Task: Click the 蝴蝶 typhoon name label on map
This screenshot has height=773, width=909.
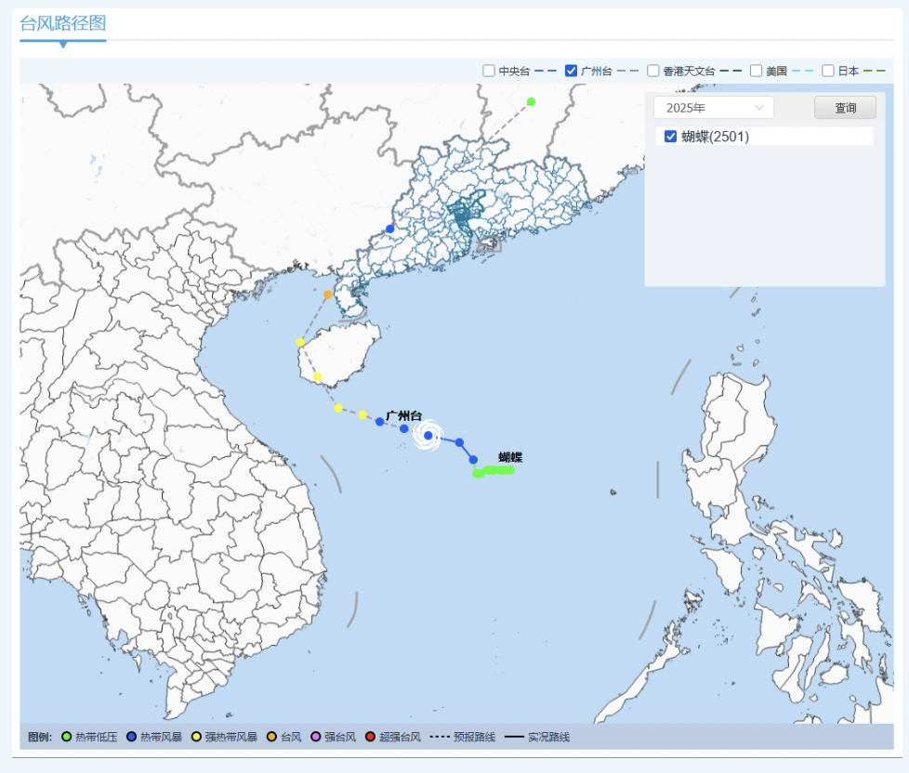Action: click(x=510, y=457)
